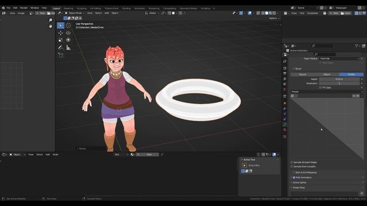Enable the Fill Caps checkbox
This screenshot has width=367, height=206.
320,88
